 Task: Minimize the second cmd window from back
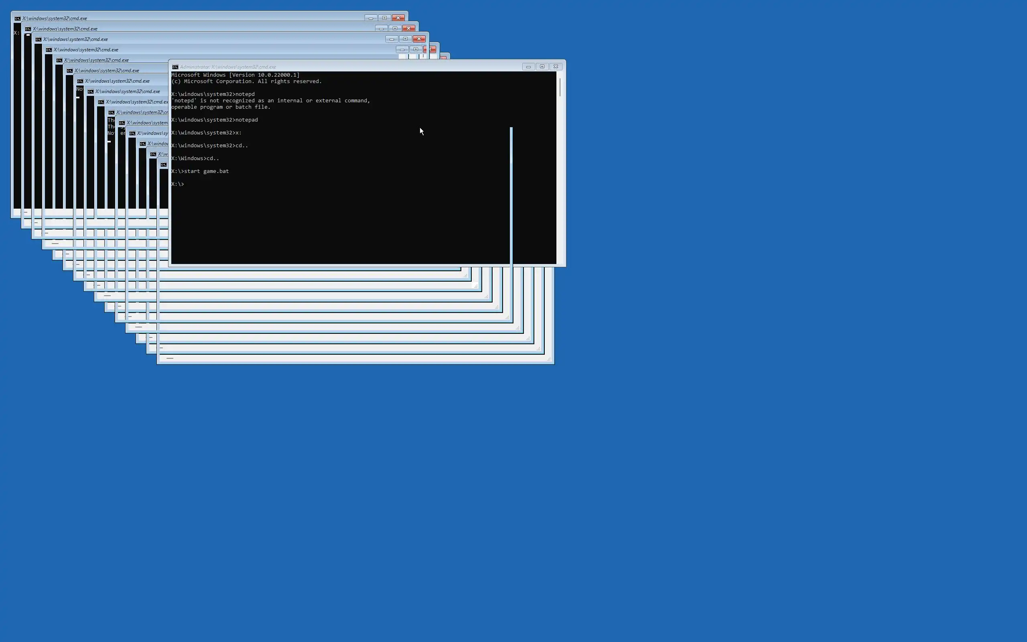tap(381, 28)
